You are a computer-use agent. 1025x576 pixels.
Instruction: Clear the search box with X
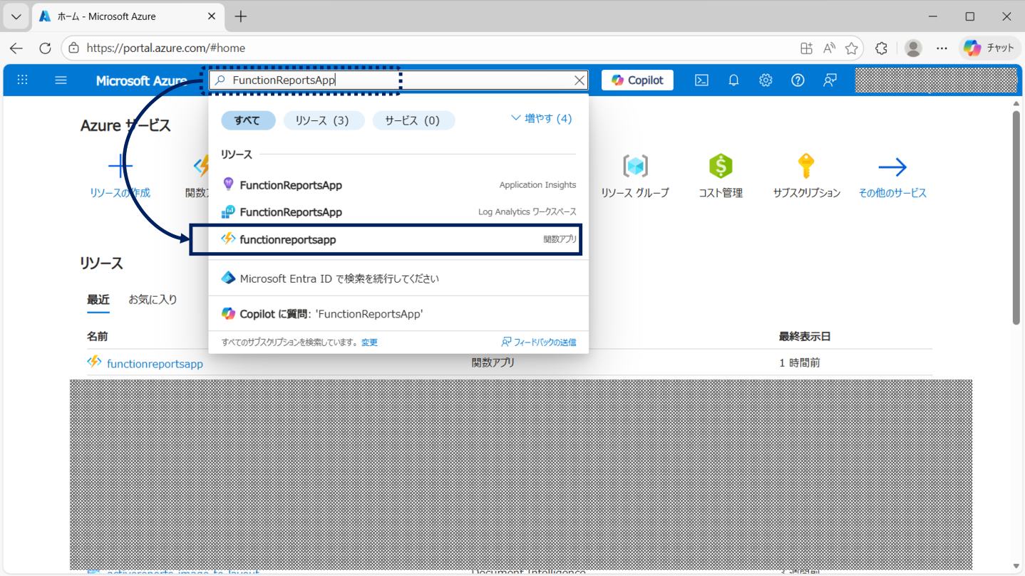point(580,80)
